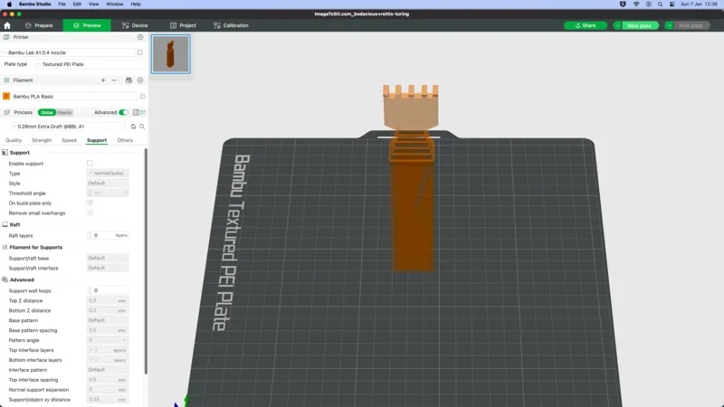Save the process preset icon
The height and width of the screenshot is (407, 724).
click(x=133, y=127)
